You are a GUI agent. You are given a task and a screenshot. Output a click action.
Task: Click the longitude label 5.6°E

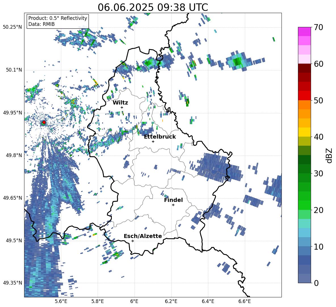tap(61, 301)
